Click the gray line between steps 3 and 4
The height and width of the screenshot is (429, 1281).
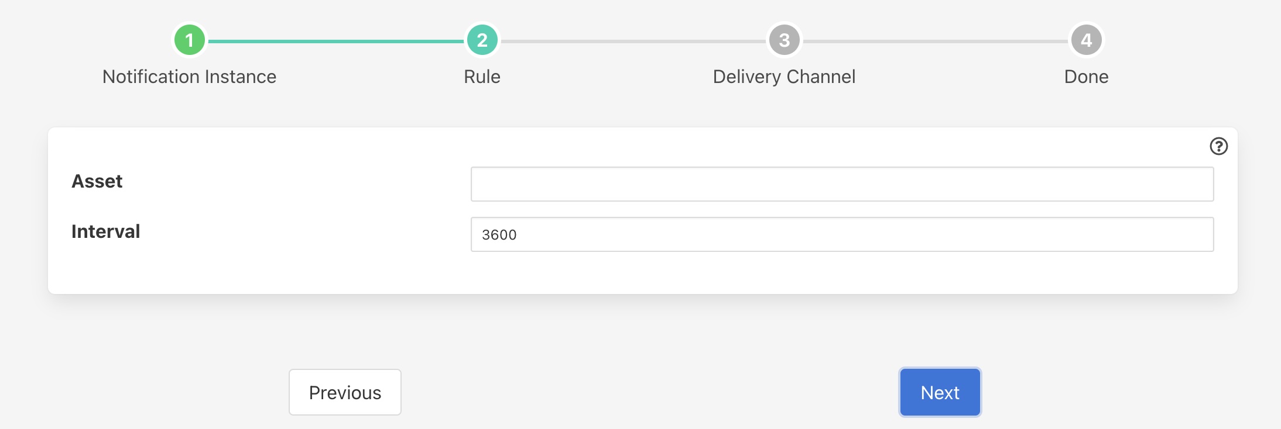coord(935,41)
